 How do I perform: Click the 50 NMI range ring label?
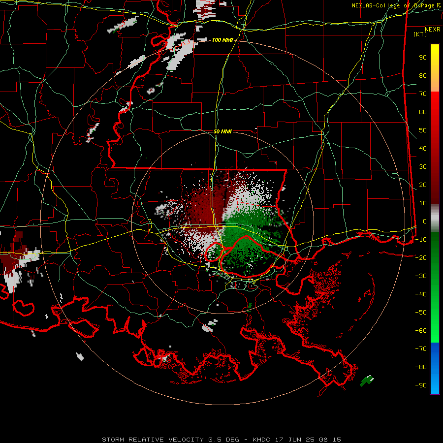(222, 131)
